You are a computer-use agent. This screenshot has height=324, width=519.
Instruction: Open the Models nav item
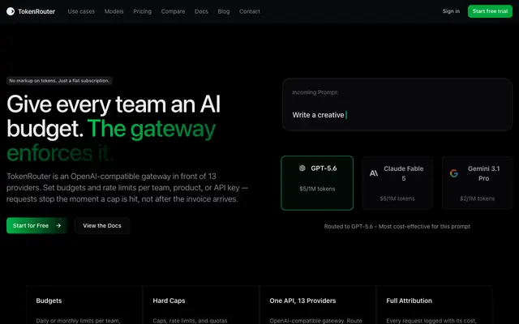coord(114,11)
